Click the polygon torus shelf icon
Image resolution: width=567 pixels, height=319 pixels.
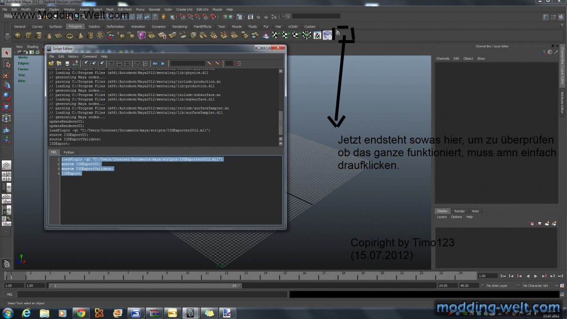(x=70, y=35)
